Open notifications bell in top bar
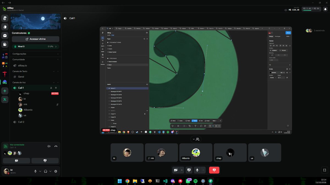This screenshot has width=330, height=185. pyautogui.click(x=325, y=9)
